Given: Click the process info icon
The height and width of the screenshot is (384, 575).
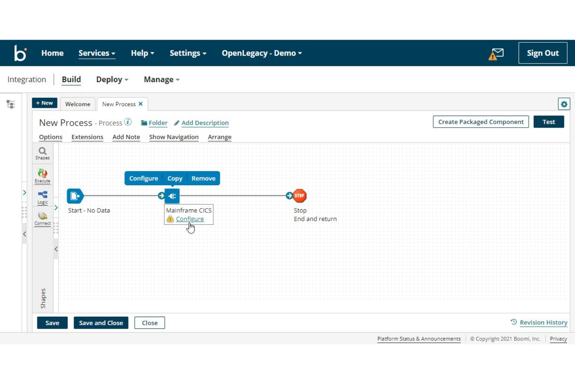Looking at the screenshot, I should [x=128, y=122].
